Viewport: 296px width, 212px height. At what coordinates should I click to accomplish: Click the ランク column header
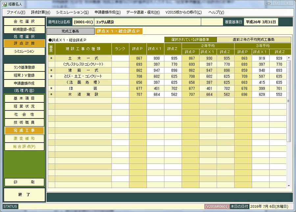click(x=120, y=49)
